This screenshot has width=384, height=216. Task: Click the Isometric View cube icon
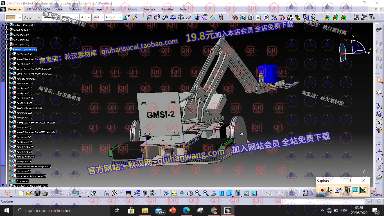pyautogui.click(x=229, y=193)
